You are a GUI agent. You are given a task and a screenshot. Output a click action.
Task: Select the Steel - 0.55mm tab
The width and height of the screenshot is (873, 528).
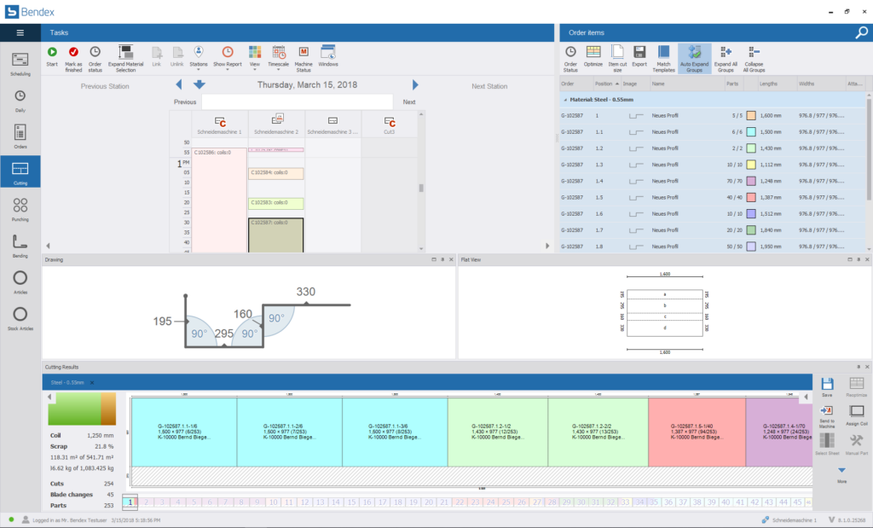[68, 383]
